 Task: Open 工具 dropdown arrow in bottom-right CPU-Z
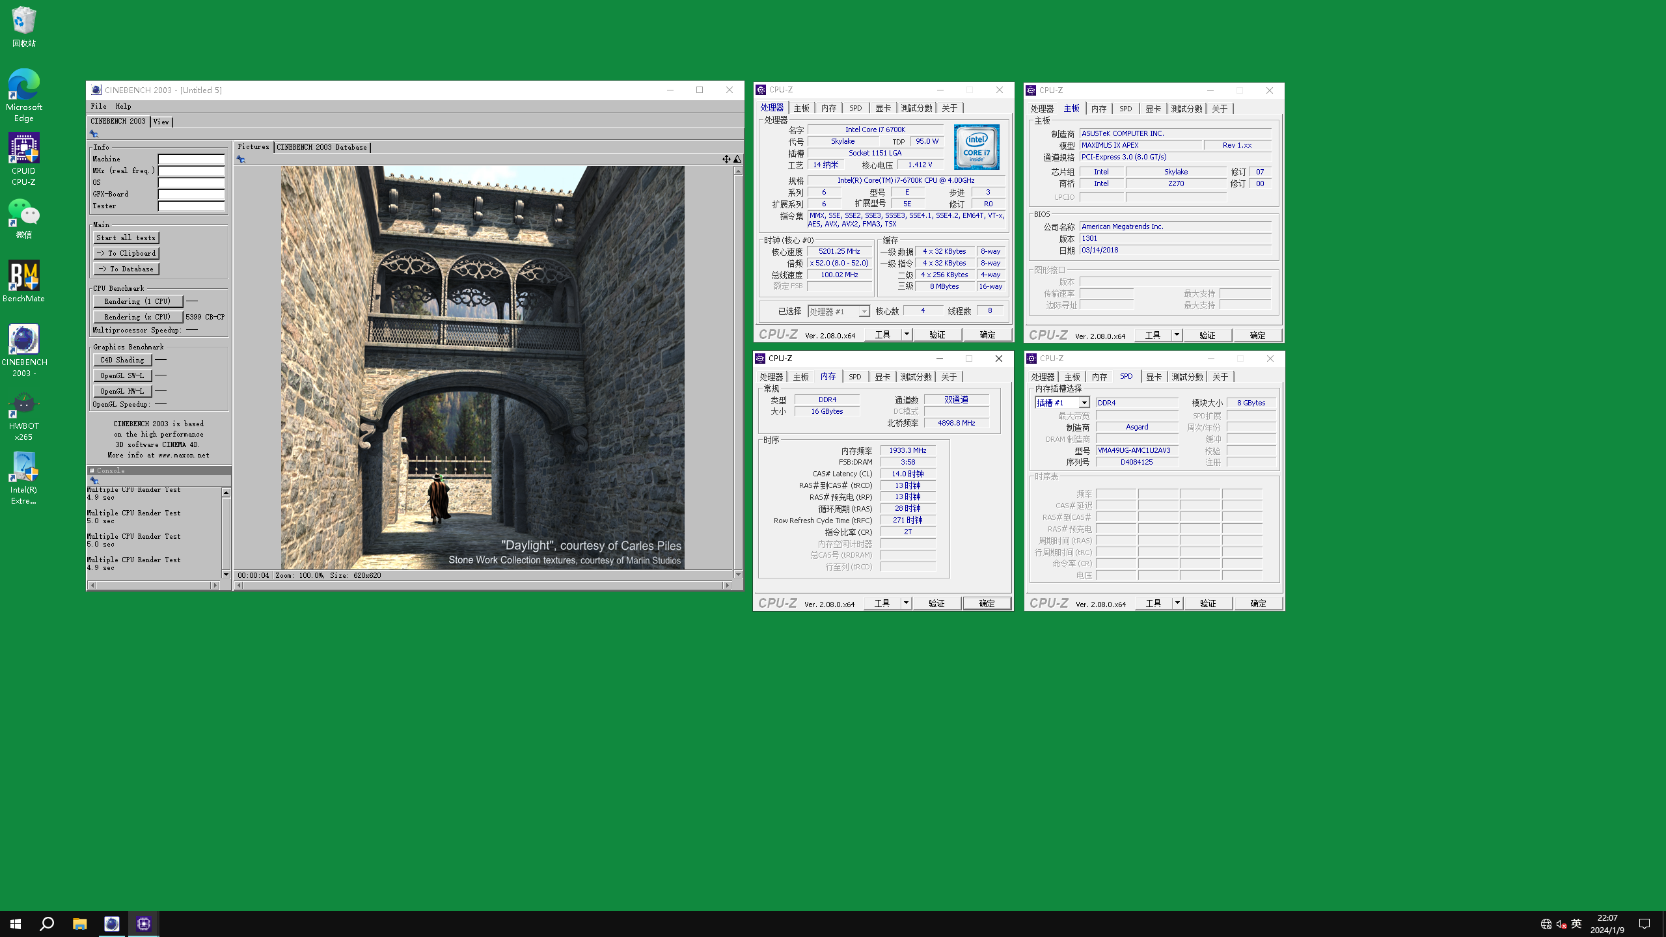click(x=1177, y=603)
